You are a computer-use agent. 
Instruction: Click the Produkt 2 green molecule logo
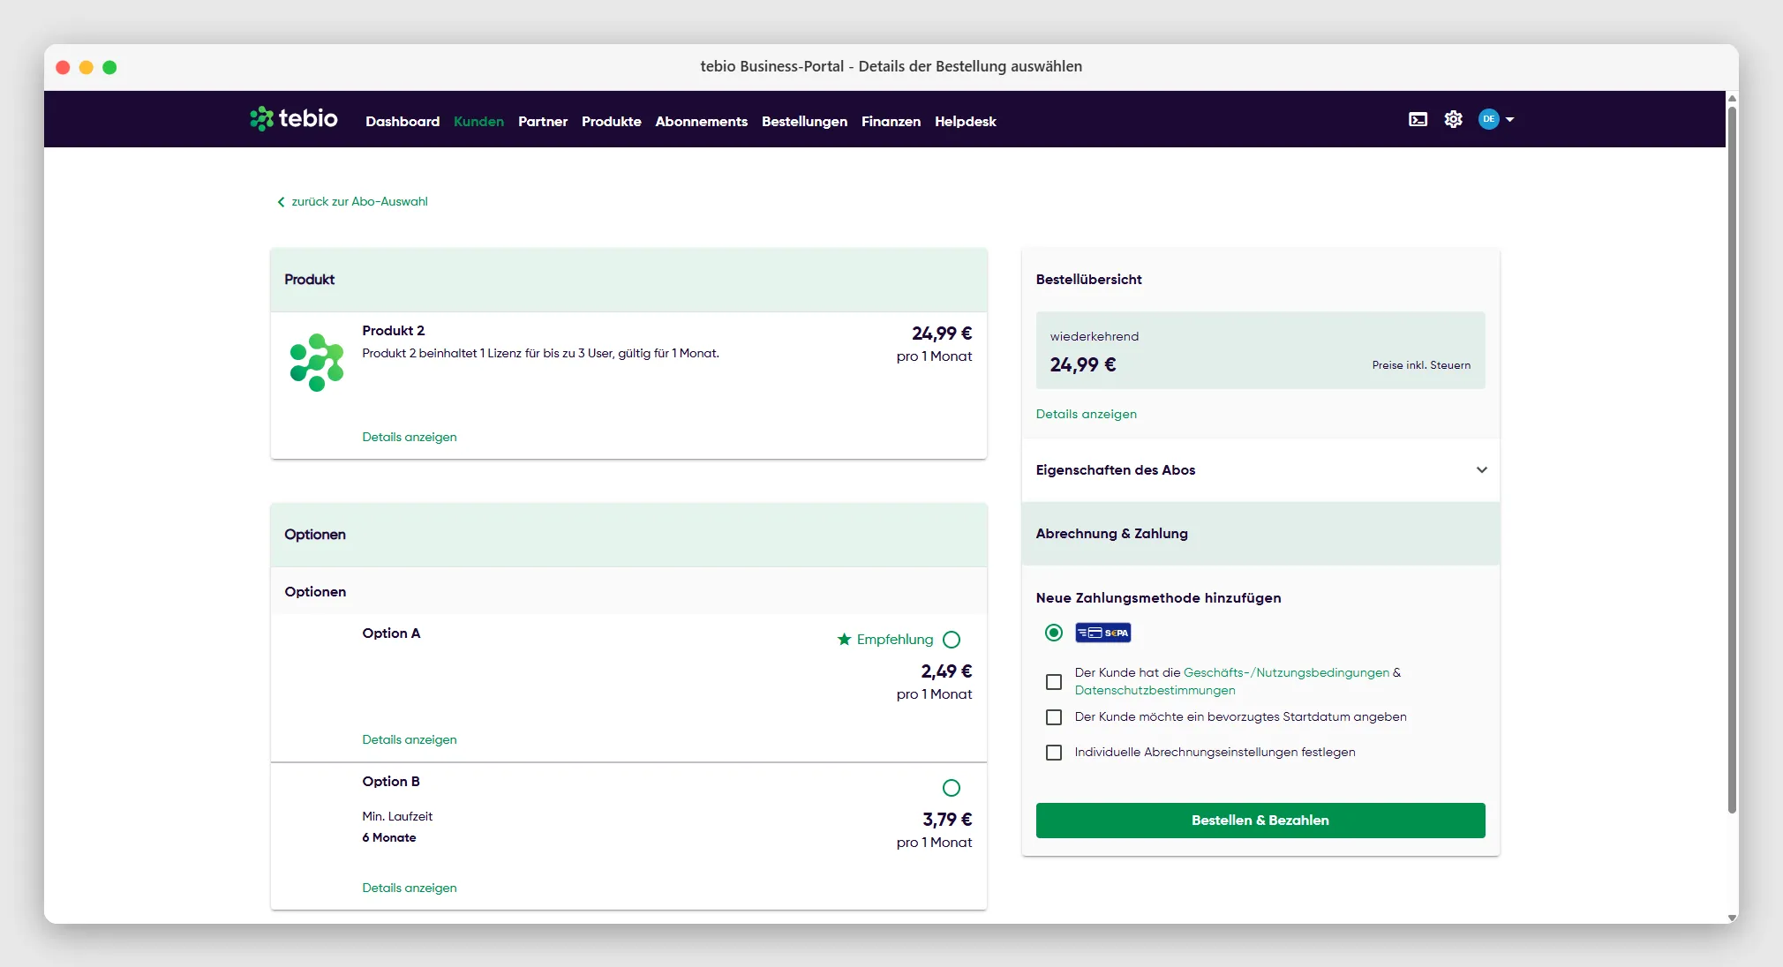(317, 362)
